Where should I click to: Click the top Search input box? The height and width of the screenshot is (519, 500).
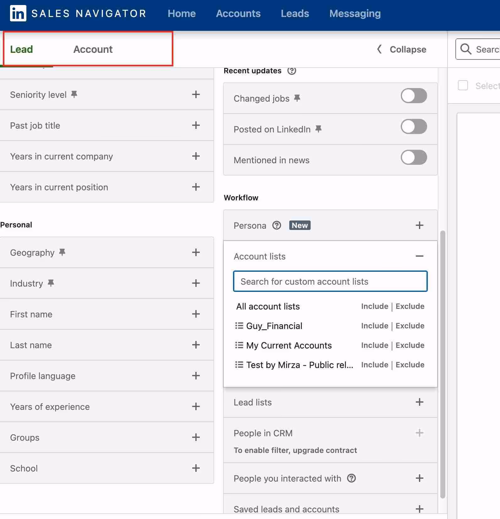478,49
